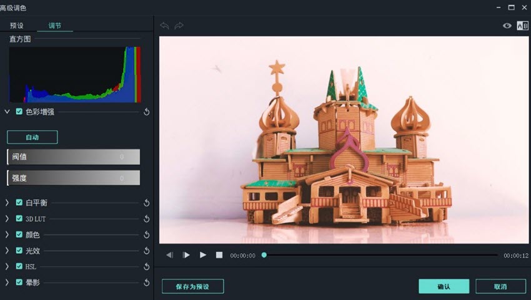Stop the video playback
Viewport: 531px width, 300px height.
point(219,255)
